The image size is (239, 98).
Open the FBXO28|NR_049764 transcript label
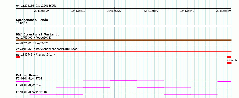click(x=29, y=78)
